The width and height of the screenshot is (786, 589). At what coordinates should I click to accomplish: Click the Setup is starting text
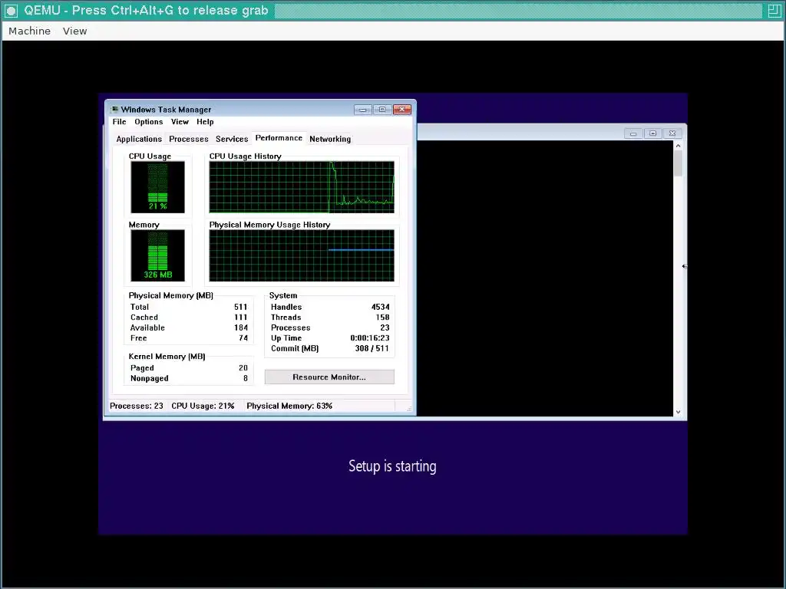point(392,466)
